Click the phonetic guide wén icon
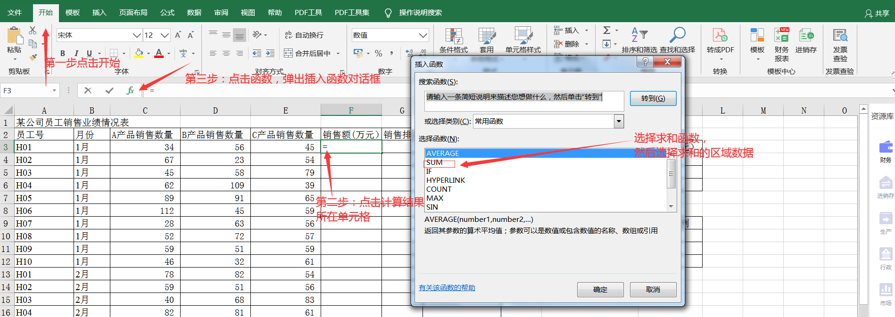Image resolution: width=895 pixels, height=317 pixels. (183, 53)
